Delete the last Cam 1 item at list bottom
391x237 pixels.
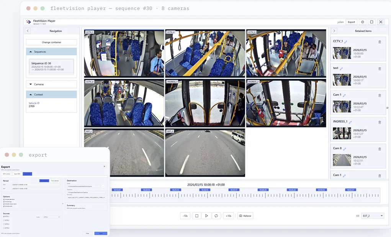[380, 176]
